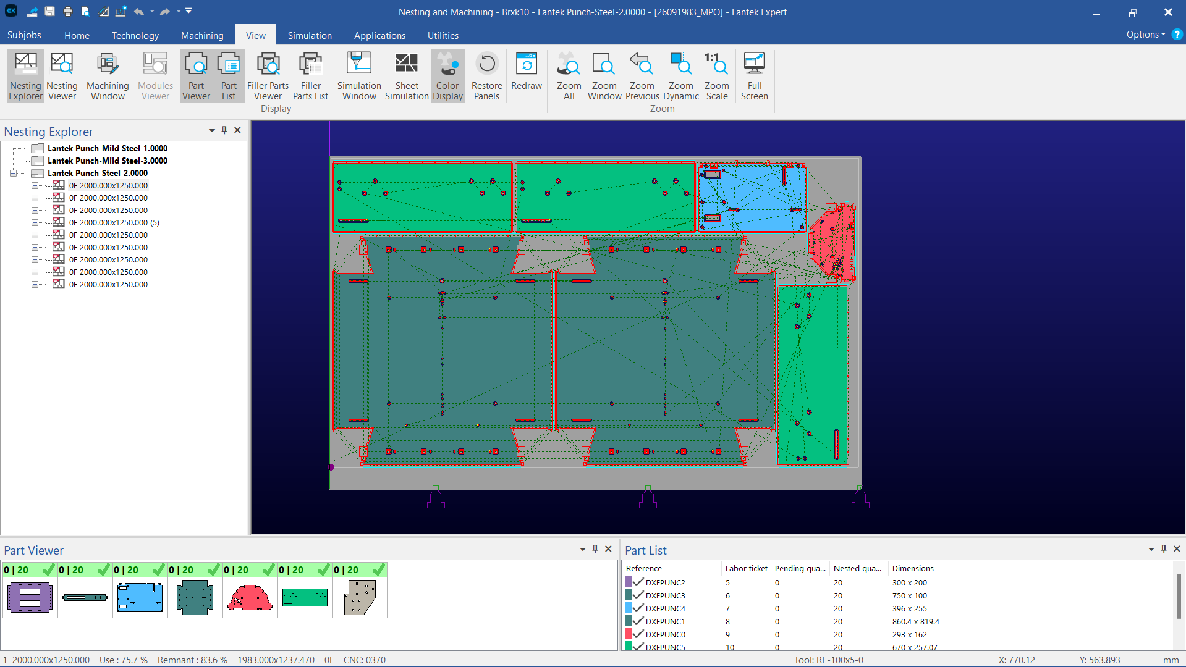
Task: Select the red part thumbnail in Part Viewer
Action: (x=250, y=597)
